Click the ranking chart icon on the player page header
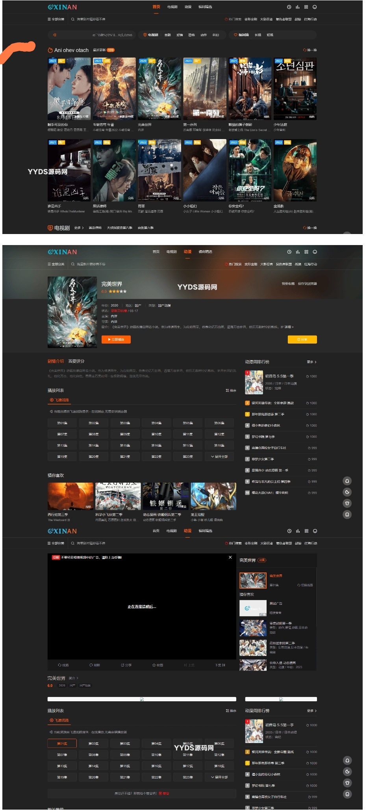This screenshot has width=367, height=812. 298,531
